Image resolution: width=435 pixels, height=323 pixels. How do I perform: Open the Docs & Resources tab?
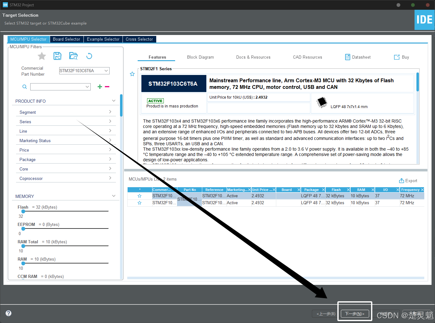253,57
